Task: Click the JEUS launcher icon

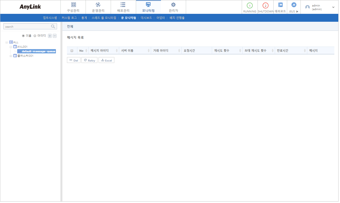Action: pos(294,5)
